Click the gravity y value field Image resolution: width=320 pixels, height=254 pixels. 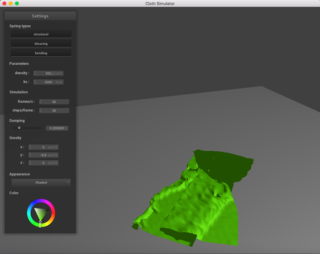[43, 155]
